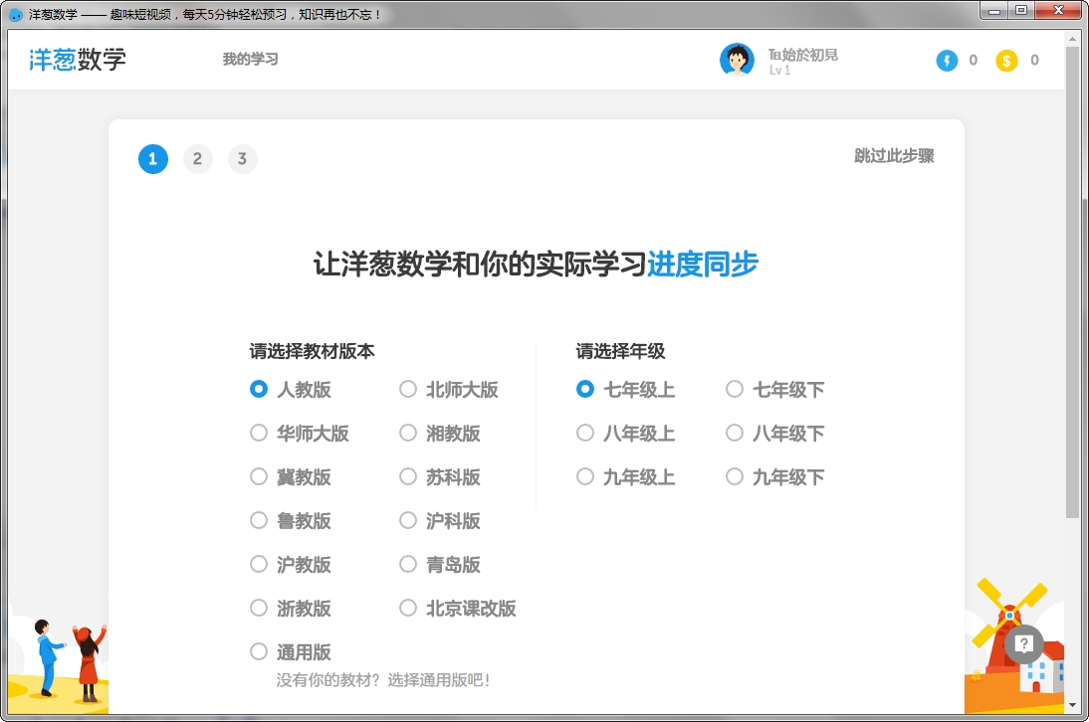Click the active step 1 circle
The height and width of the screenshot is (722, 1089).
pyautogui.click(x=152, y=159)
